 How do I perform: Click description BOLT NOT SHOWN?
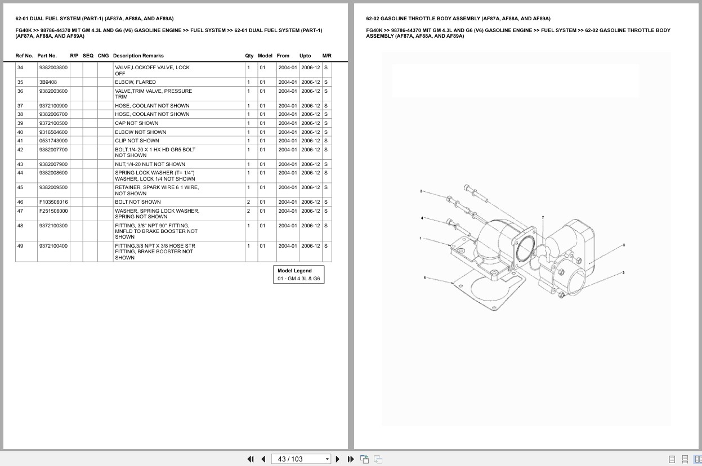(x=138, y=202)
